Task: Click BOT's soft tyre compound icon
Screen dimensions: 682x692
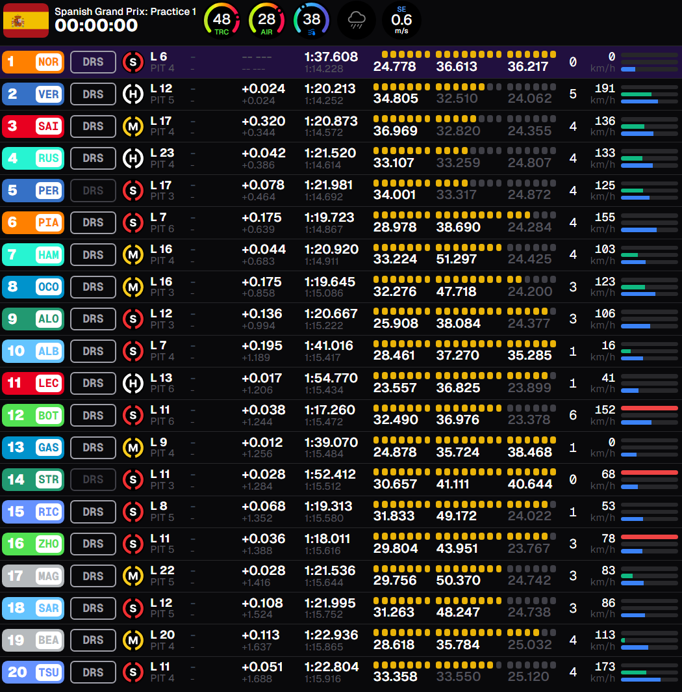Action: click(x=133, y=416)
